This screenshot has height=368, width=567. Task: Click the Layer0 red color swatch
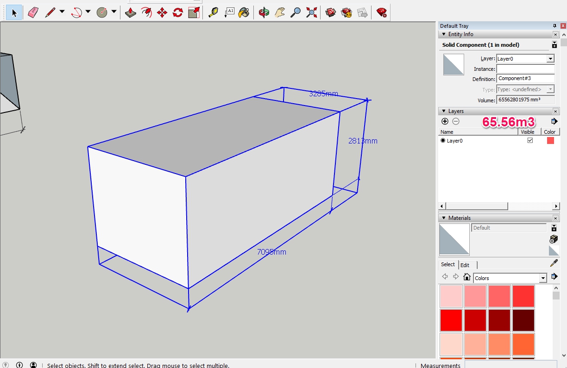tap(550, 141)
